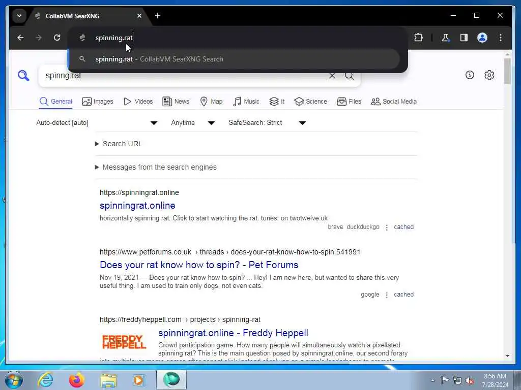Open a new tab with the plus button
The image size is (521, 390).
tap(158, 16)
